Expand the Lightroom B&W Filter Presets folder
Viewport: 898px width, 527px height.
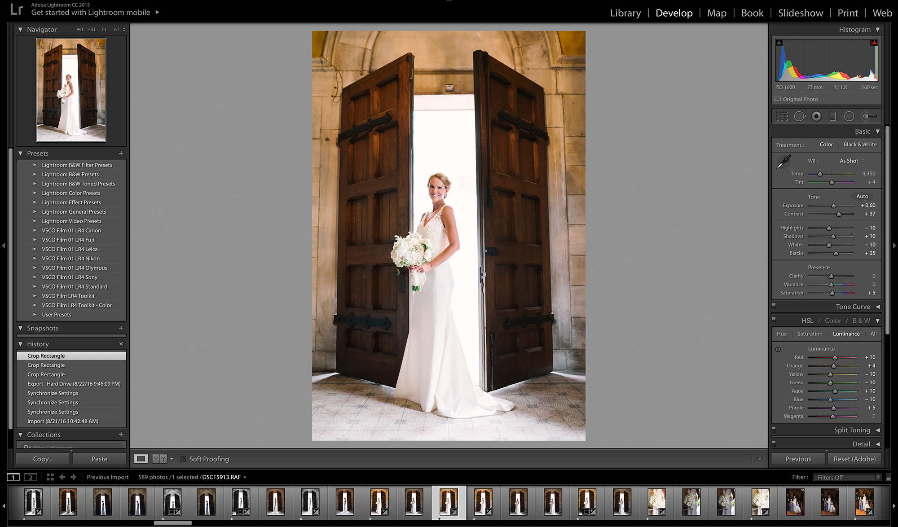tap(35, 165)
